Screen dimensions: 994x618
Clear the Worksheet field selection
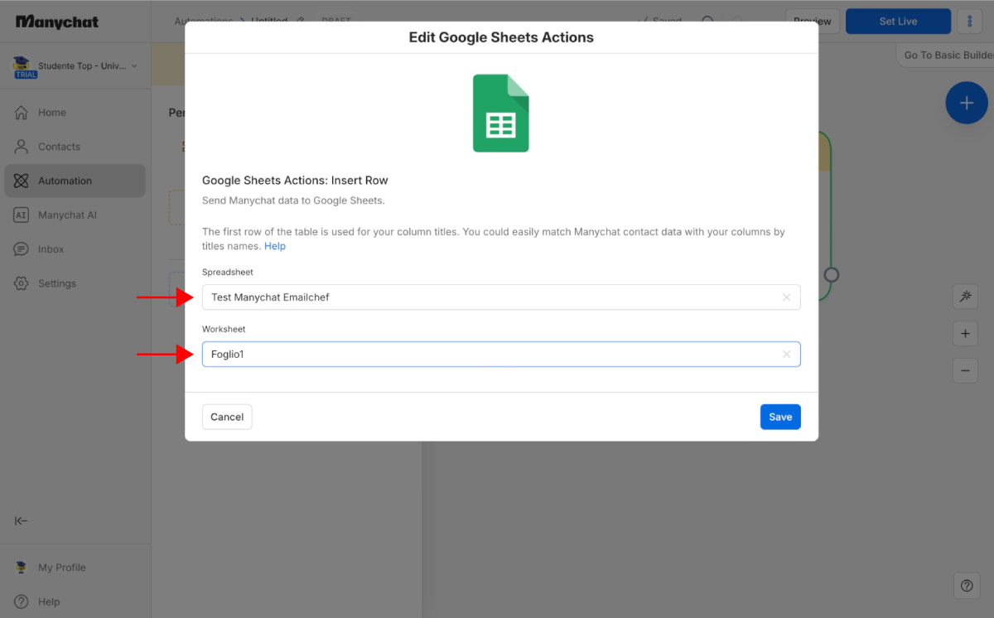click(x=787, y=355)
